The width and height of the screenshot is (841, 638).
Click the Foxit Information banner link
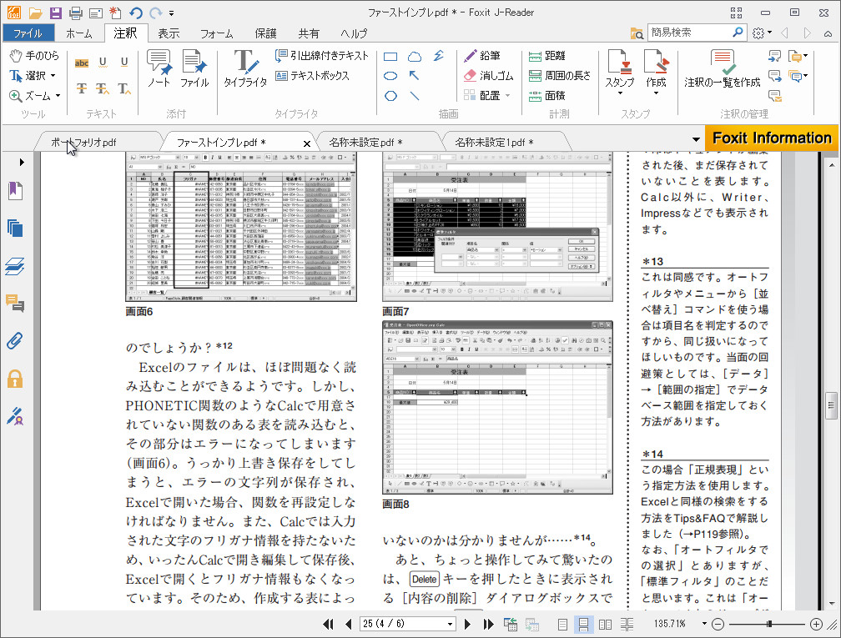[770, 138]
